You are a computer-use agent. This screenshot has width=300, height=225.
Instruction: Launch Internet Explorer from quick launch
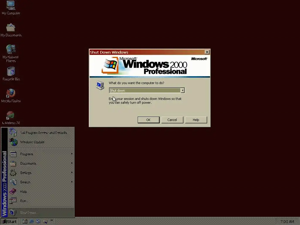pos(32,221)
